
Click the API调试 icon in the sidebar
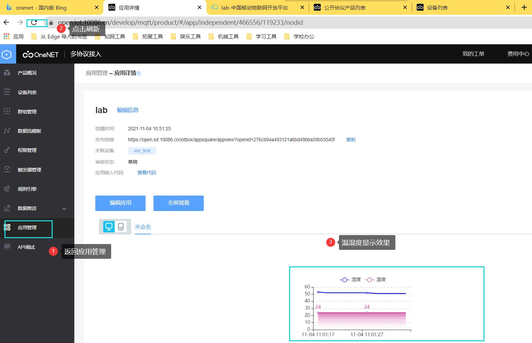(7, 247)
